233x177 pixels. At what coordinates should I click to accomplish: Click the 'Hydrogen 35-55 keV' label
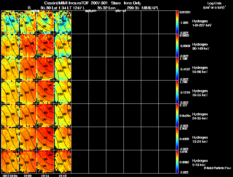(x=200, y=93)
